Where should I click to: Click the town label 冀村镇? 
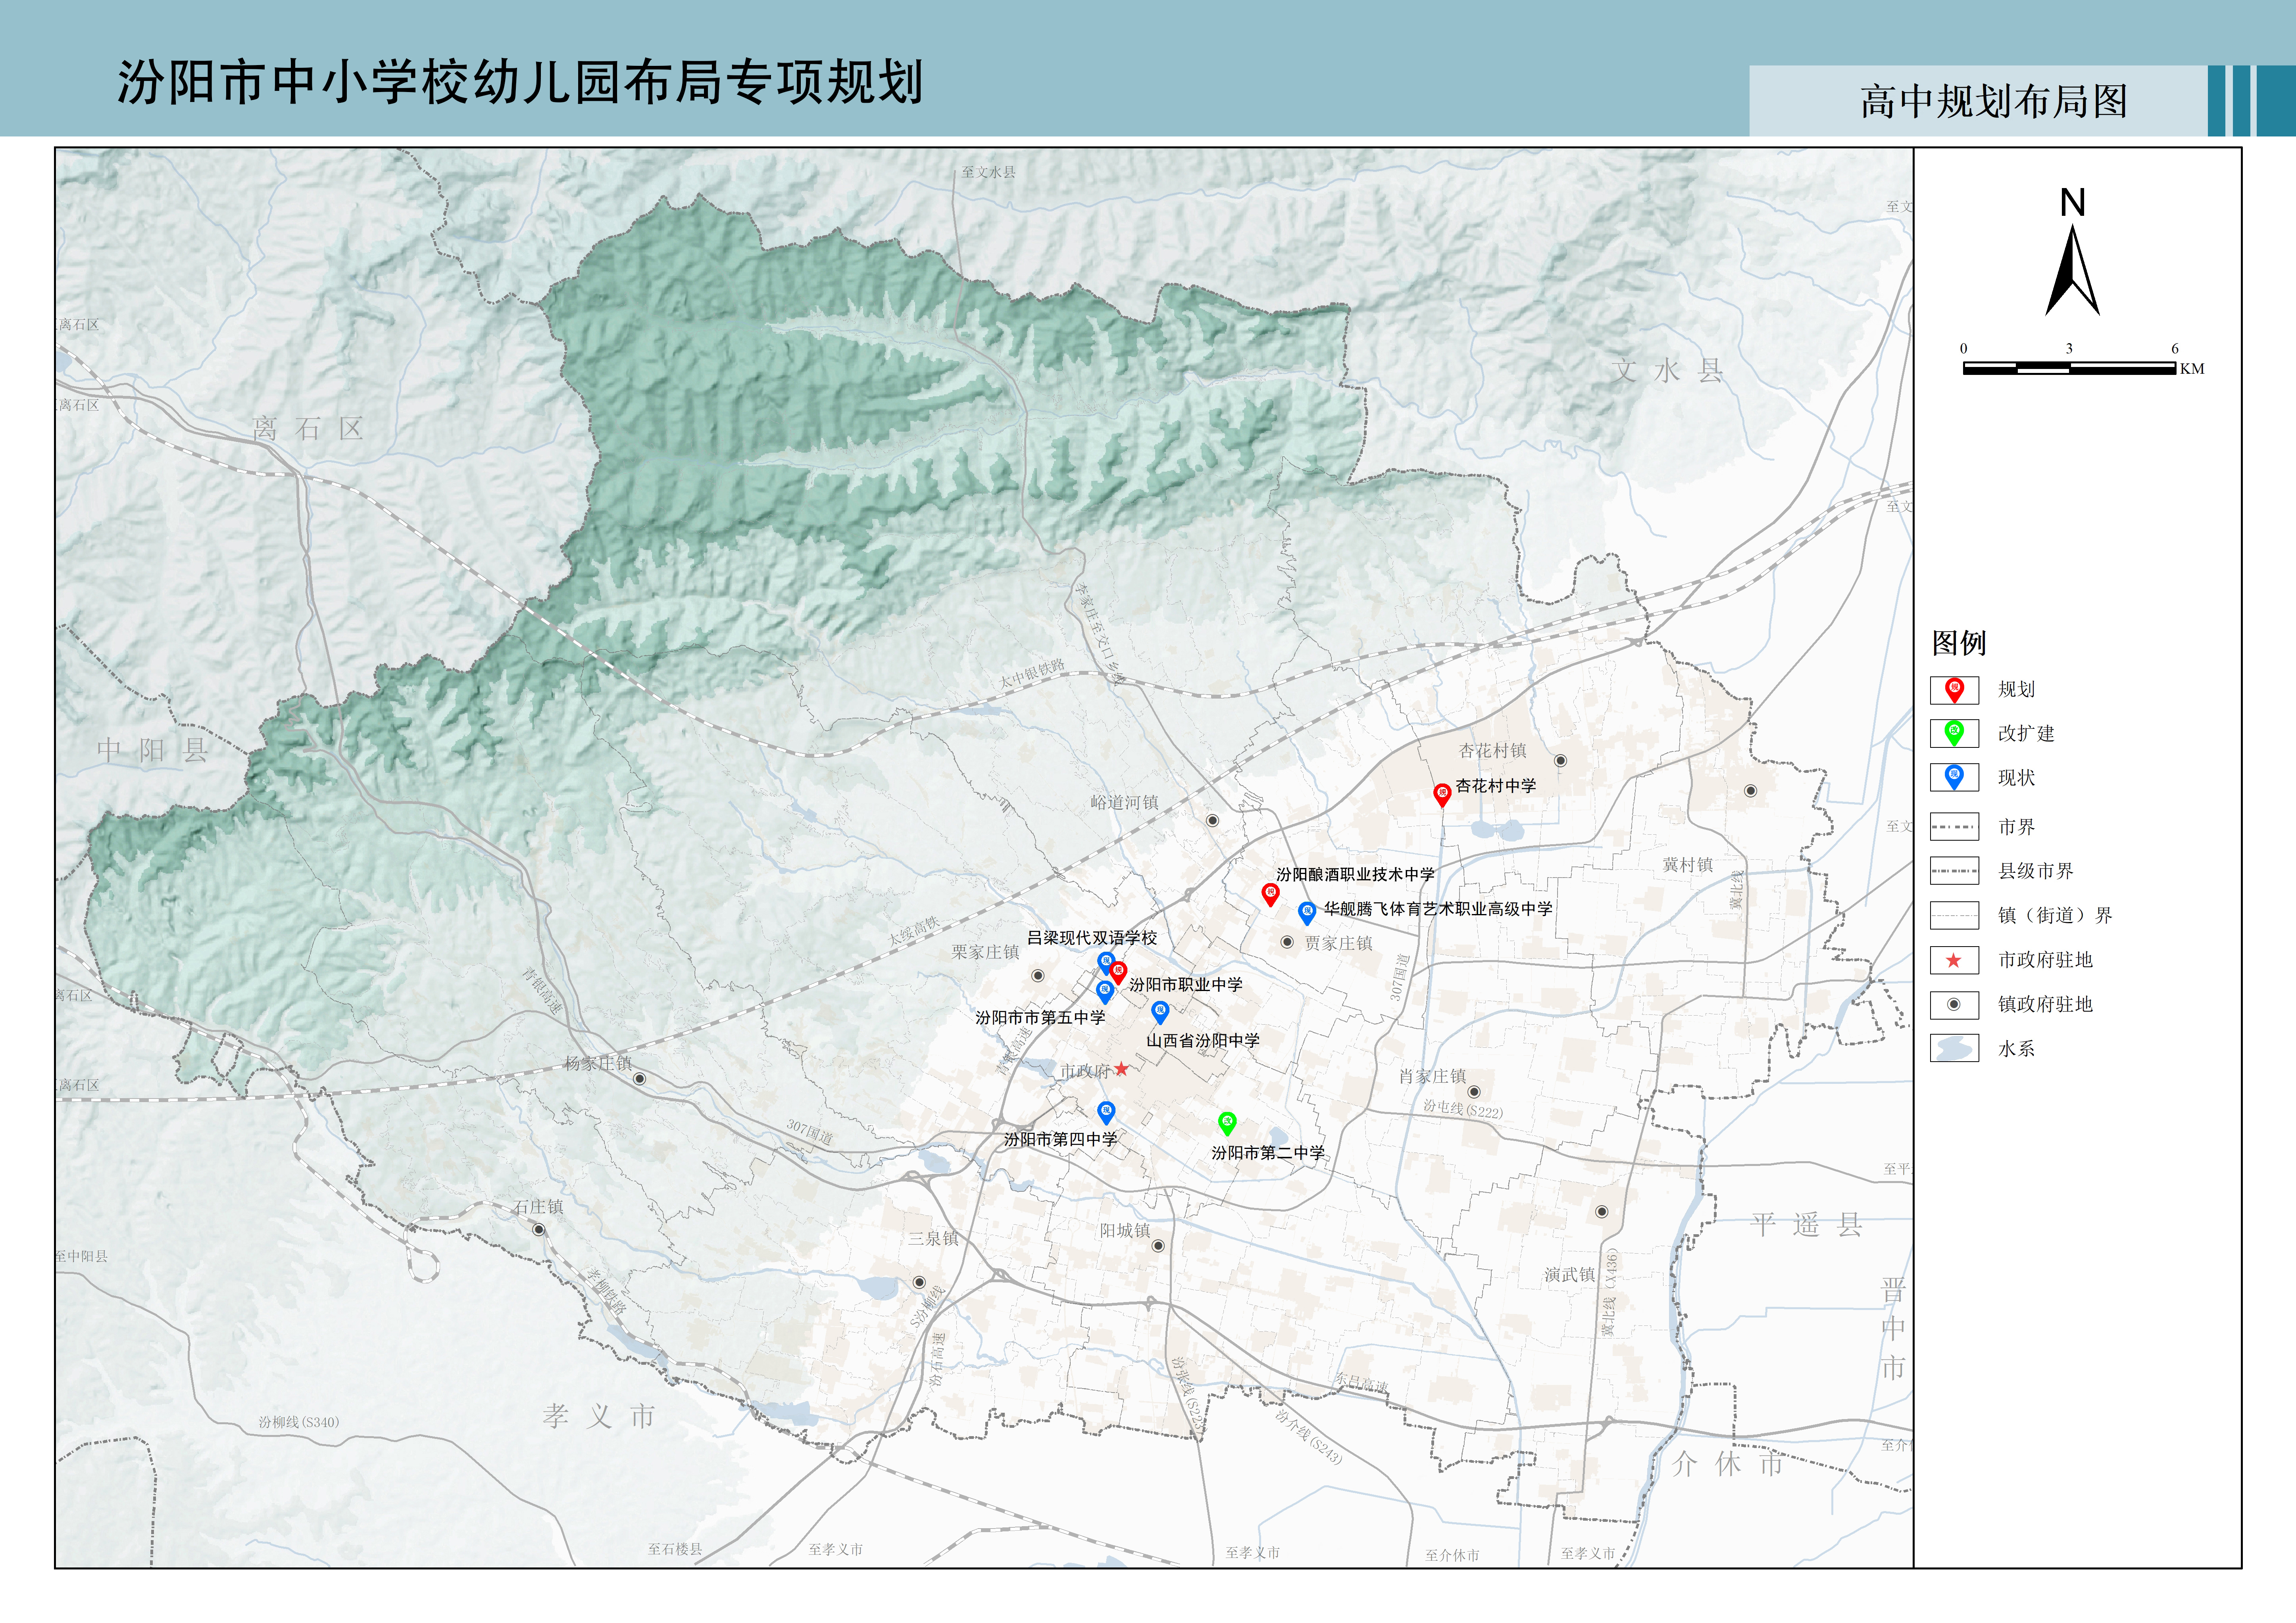pos(1688,865)
